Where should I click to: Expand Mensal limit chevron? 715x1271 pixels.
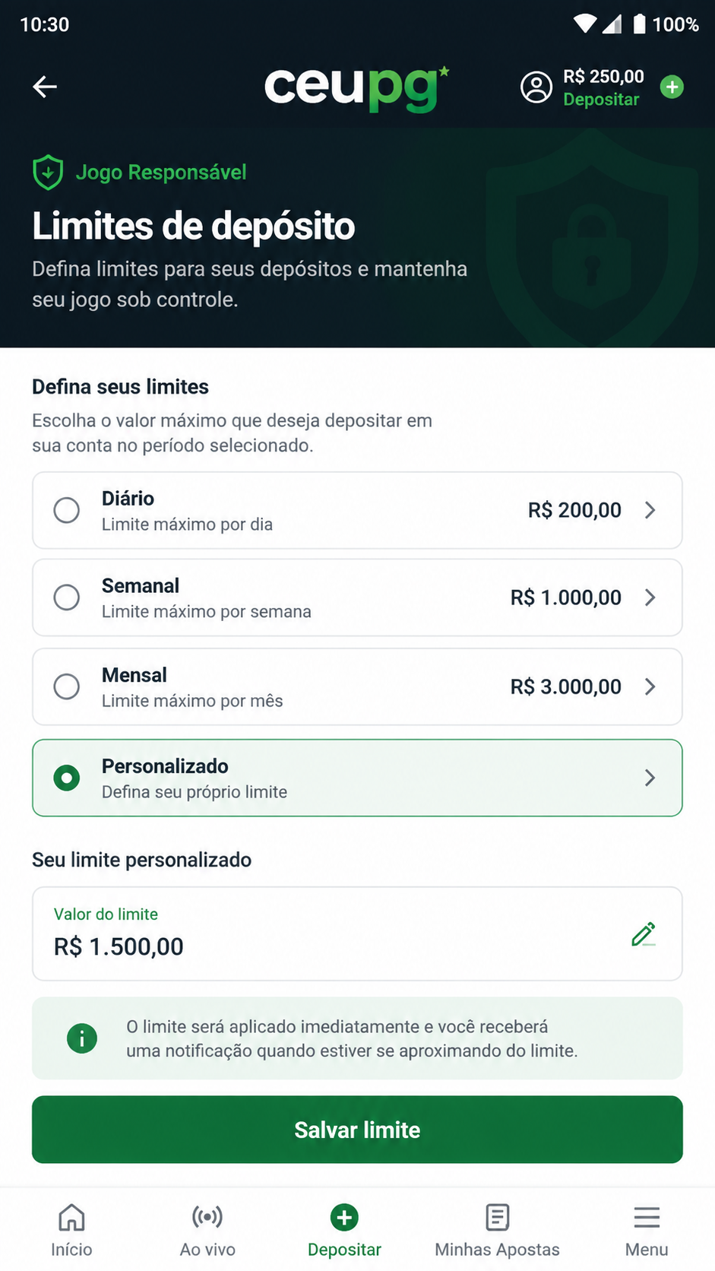(650, 686)
